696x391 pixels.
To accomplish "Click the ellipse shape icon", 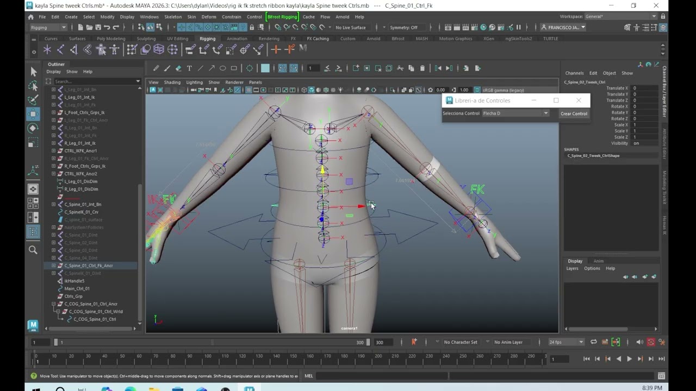I will (222, 68).
